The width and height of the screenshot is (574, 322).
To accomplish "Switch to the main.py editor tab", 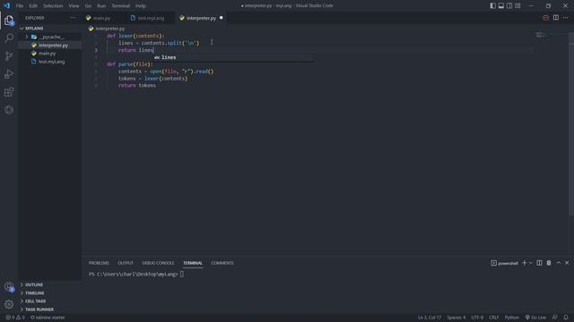I will [101, 18].
